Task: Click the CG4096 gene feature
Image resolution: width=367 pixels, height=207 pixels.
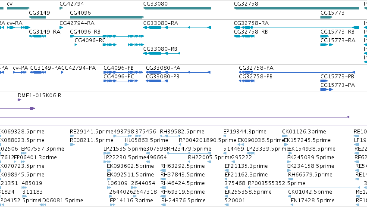Action: tap(107, 17)
